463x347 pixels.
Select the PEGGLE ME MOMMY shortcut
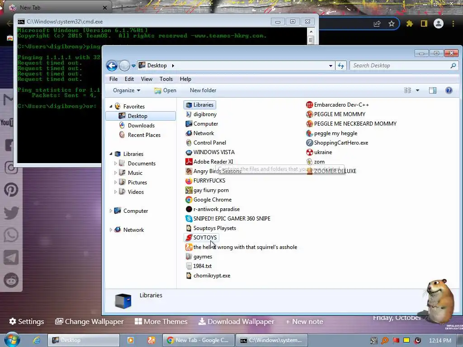[x=336, y=114]
